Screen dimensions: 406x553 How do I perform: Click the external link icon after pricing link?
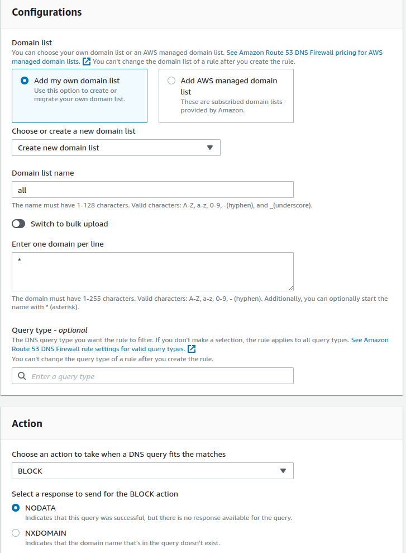(x=87, y=62)
